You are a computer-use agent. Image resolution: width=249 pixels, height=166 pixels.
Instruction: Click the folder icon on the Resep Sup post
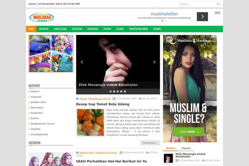click(77, 99)
